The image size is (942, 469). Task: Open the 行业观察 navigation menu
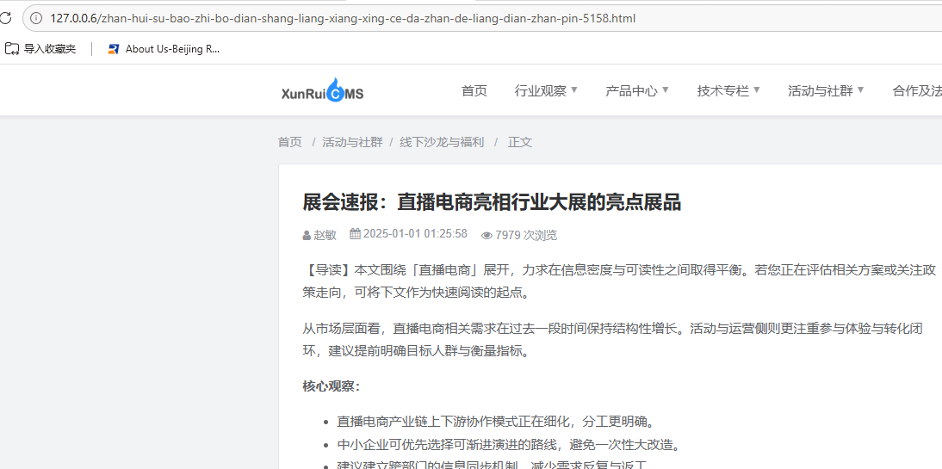[x=540, y=90]
